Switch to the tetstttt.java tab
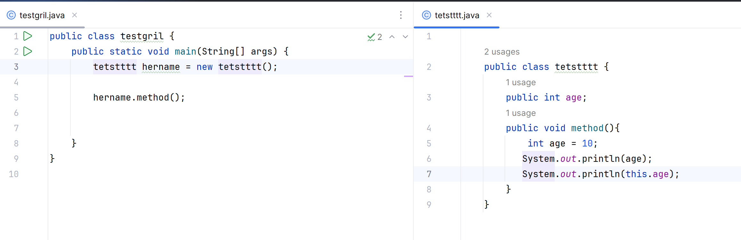741x240 pixels. coord(457,15)
